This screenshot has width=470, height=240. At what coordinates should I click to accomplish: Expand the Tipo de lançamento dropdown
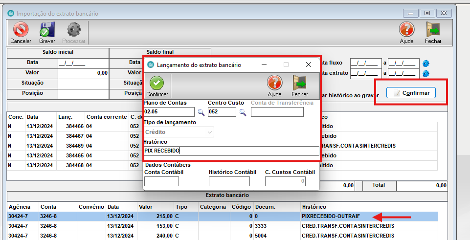210,132
